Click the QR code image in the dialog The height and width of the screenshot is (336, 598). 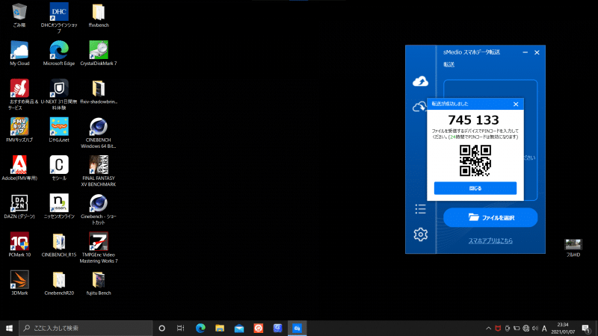tap(475, 161)
